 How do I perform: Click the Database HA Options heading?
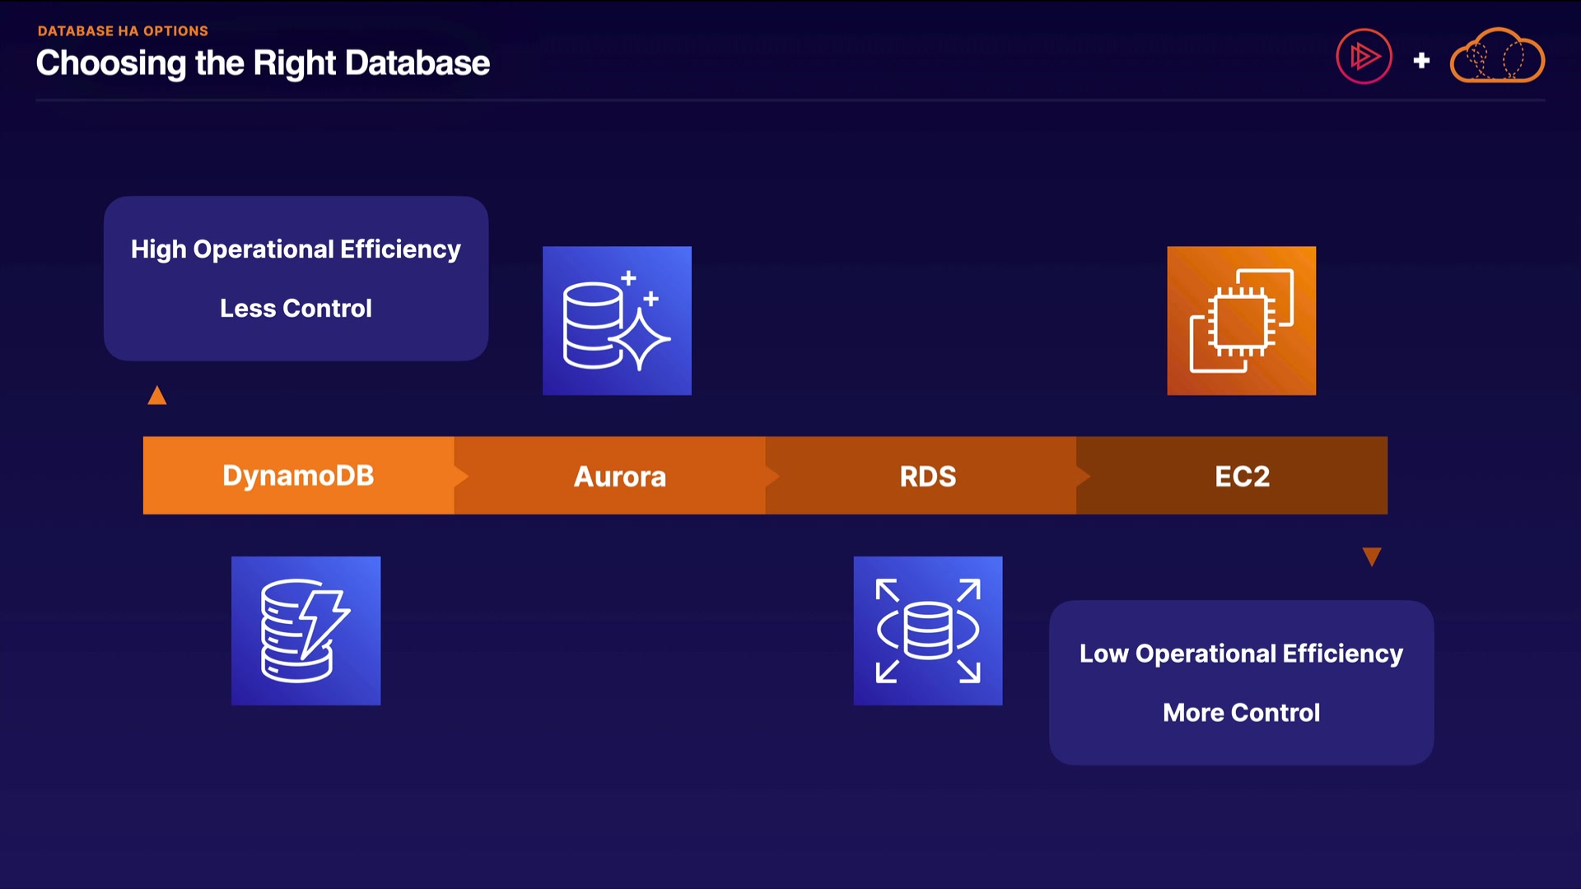pos(123,31)
